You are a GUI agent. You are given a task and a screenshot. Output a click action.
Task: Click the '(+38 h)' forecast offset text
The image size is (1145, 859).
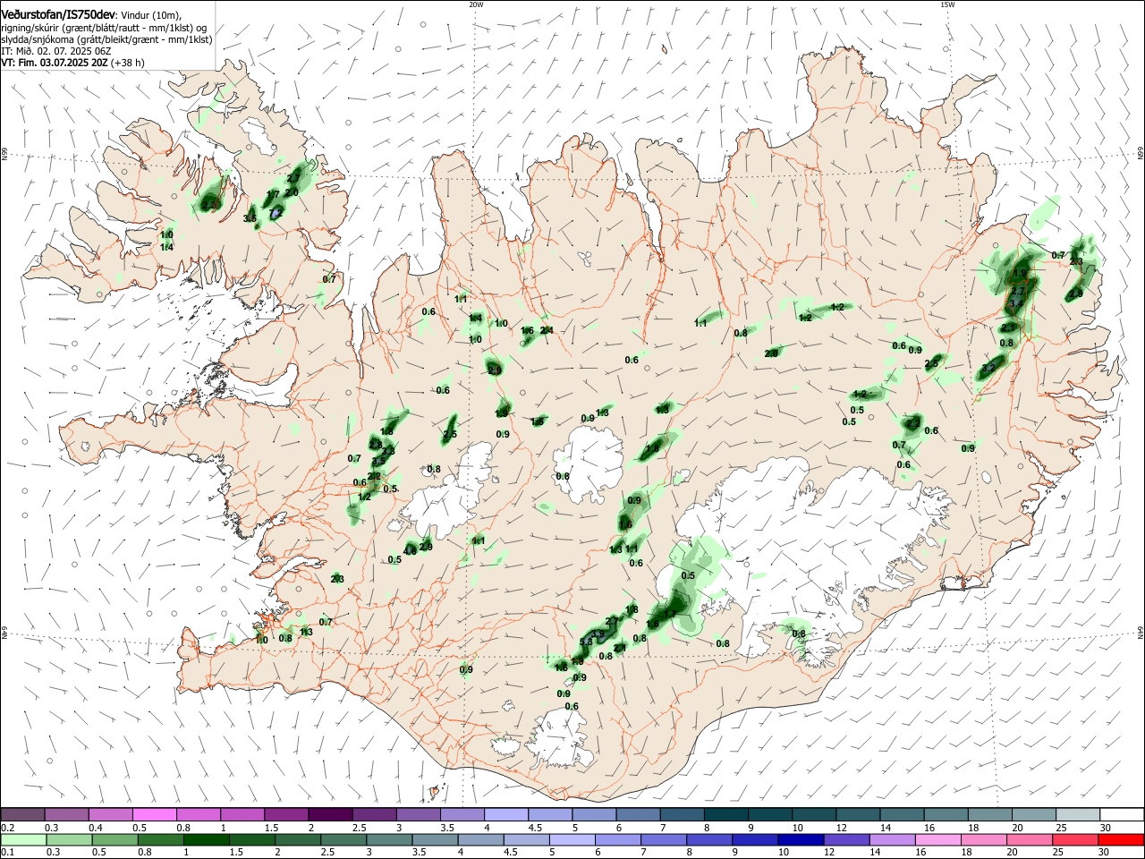[x=129, y=63]
